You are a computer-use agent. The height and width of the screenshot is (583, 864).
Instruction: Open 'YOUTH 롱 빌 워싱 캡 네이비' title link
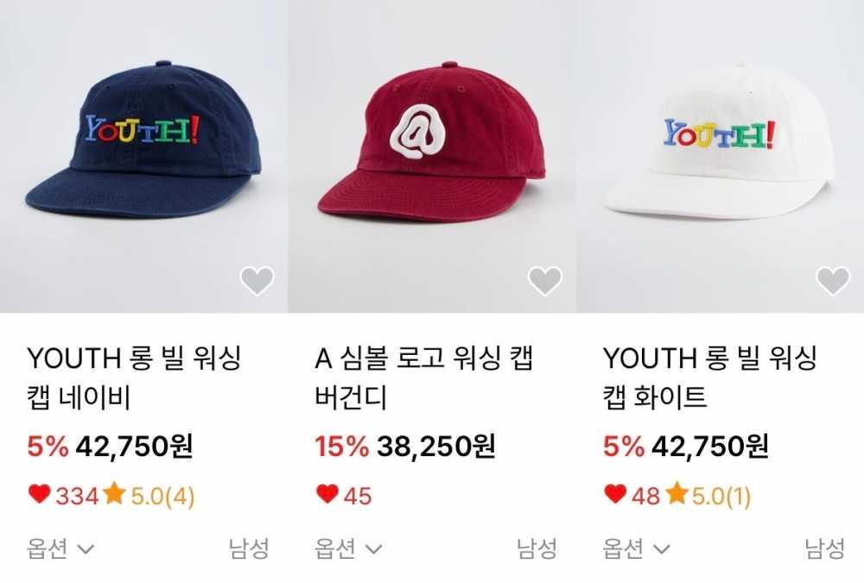point(134,378)
